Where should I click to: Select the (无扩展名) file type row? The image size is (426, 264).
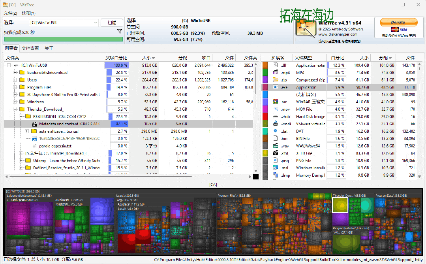[x=339, y=94]
